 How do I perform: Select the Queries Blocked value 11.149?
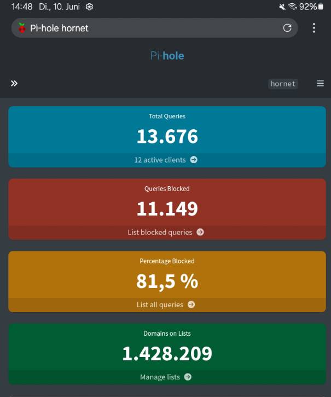click(x=167, y=209)
